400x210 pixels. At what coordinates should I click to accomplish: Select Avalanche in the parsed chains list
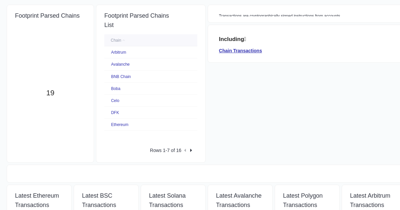point(120,64)
